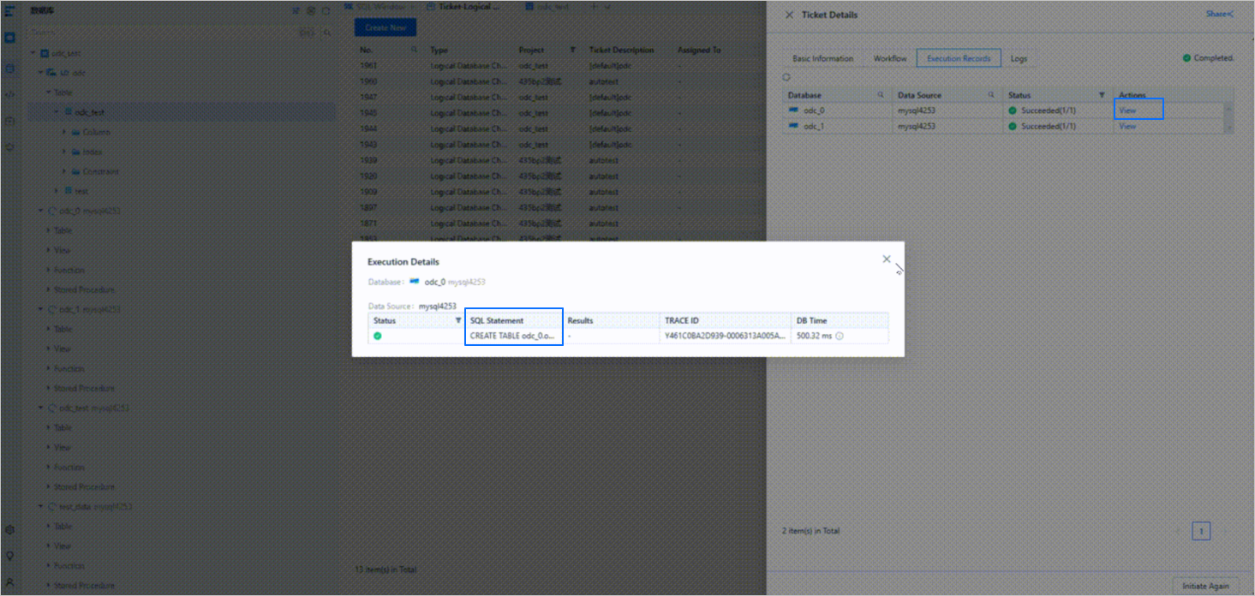
Task: Click the DB Time info icon
Action: pyautogui.click(x=840, y=337)
